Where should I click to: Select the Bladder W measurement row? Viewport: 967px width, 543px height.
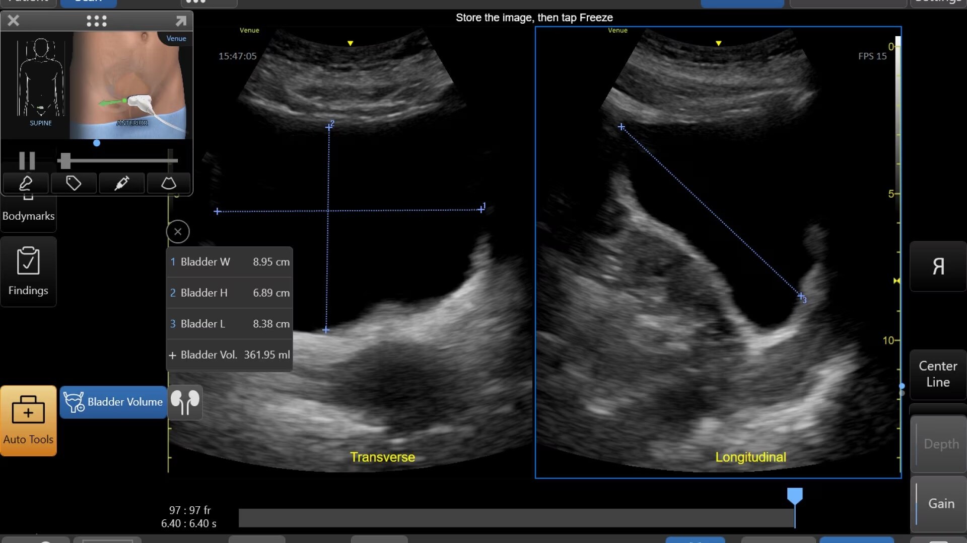[230, 262]
